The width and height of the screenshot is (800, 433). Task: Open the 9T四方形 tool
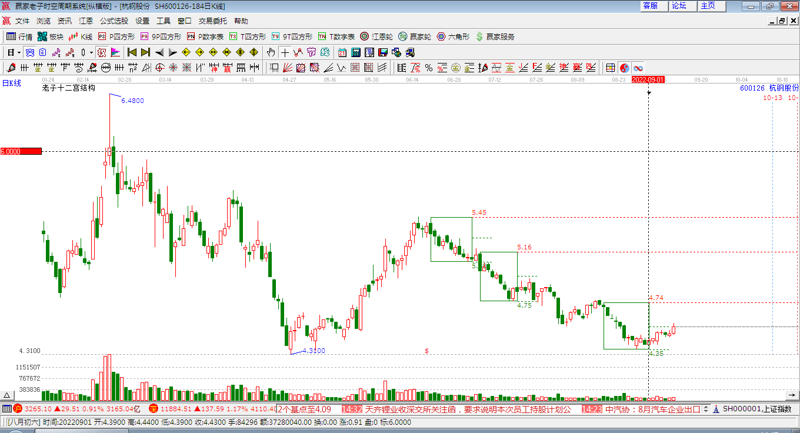292,36
